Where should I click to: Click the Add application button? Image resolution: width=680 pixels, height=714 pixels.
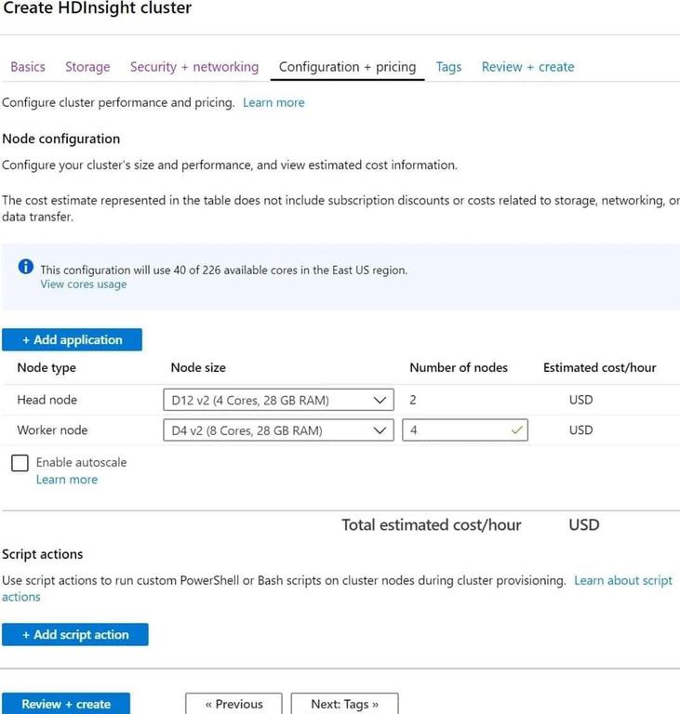tap(72, 339)
